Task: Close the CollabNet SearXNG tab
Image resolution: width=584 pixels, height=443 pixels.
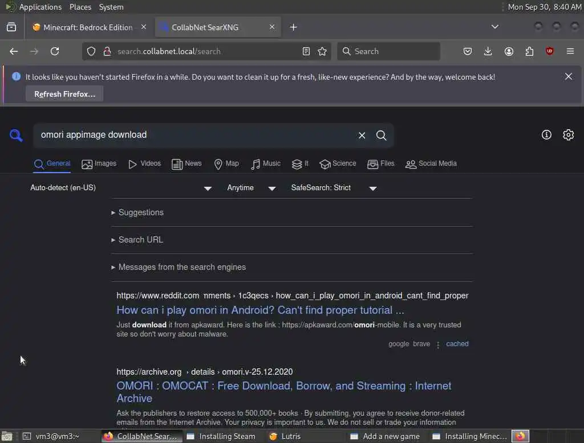Action: click(x=272, y=27)
